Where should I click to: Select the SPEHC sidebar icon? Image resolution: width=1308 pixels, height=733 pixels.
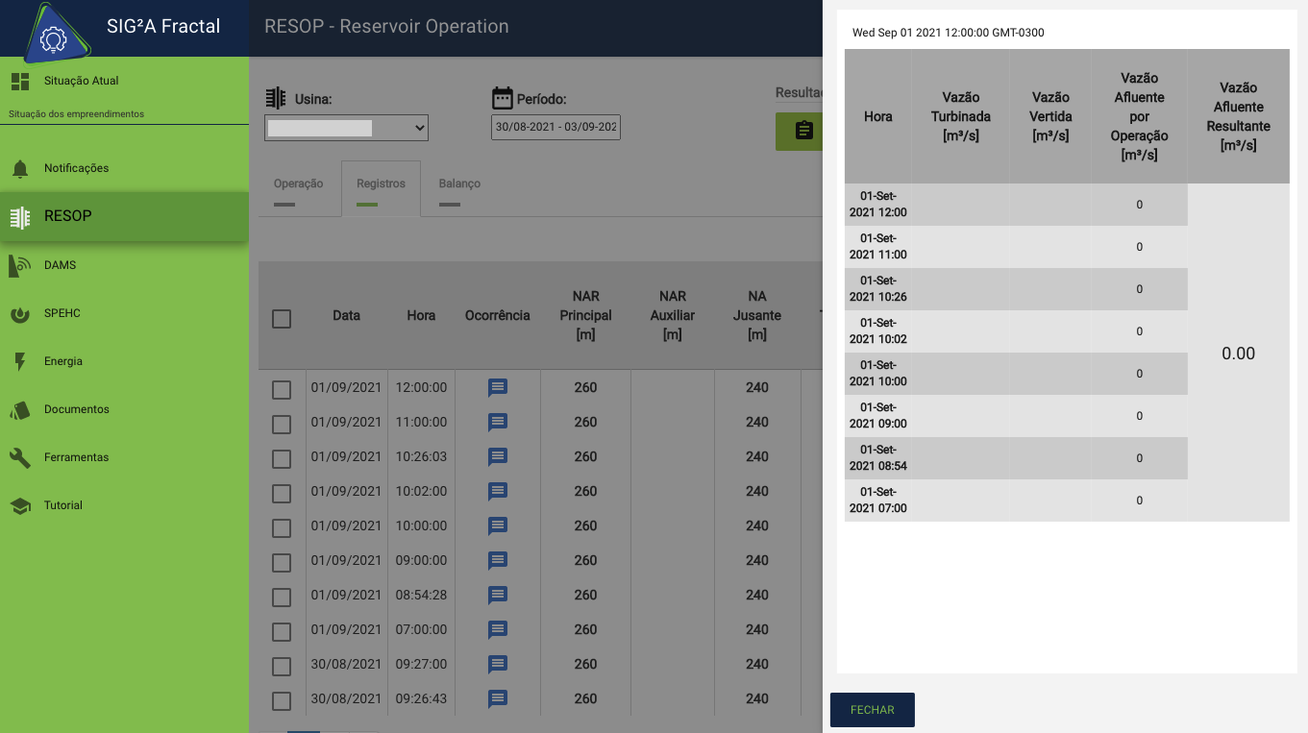20,314
